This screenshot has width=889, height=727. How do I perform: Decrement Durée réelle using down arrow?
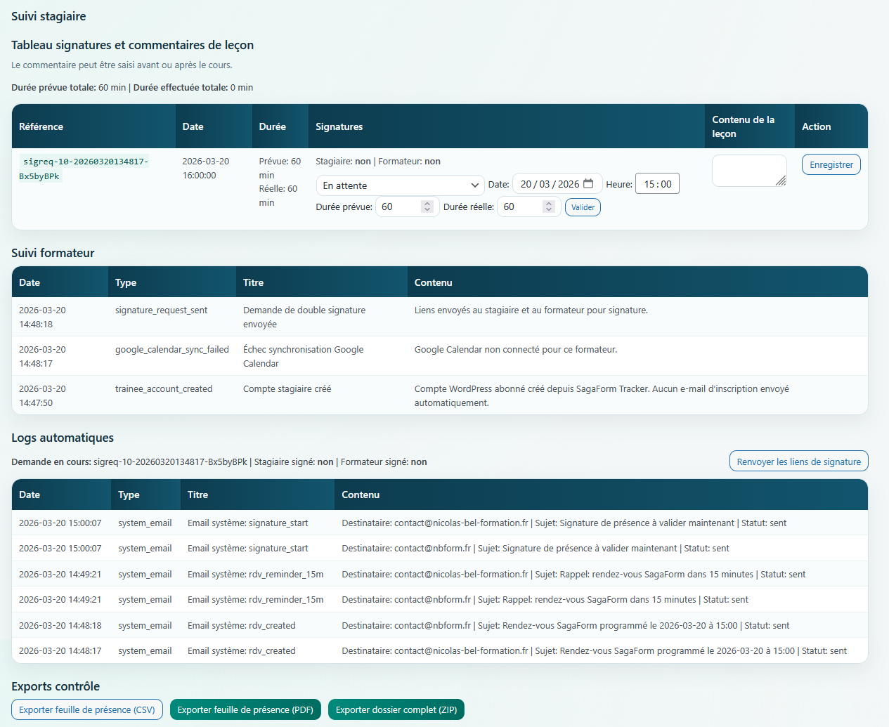(x=549, y=209)
